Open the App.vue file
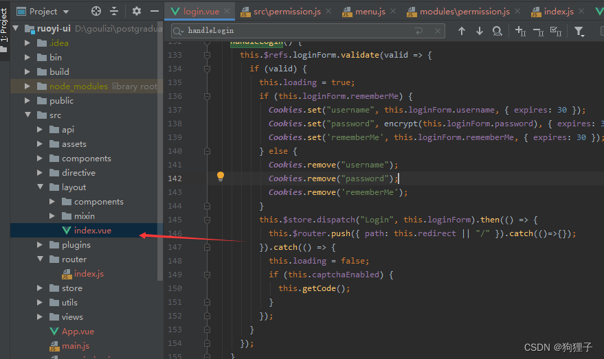This screenshot has width=604, height=359. click(78, 332)
